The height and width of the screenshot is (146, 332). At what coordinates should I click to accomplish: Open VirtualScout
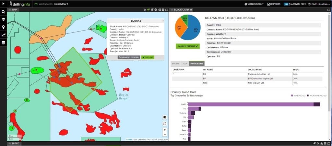click(x=254, y=4)
